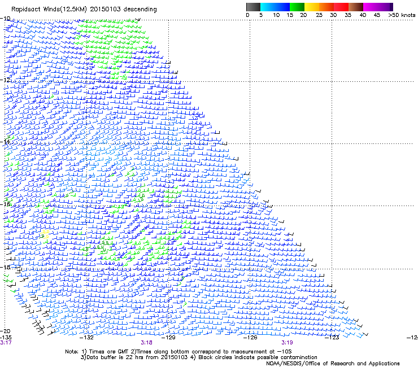
Task: Click the purple time label 3:19
Action: coord(287,343)
